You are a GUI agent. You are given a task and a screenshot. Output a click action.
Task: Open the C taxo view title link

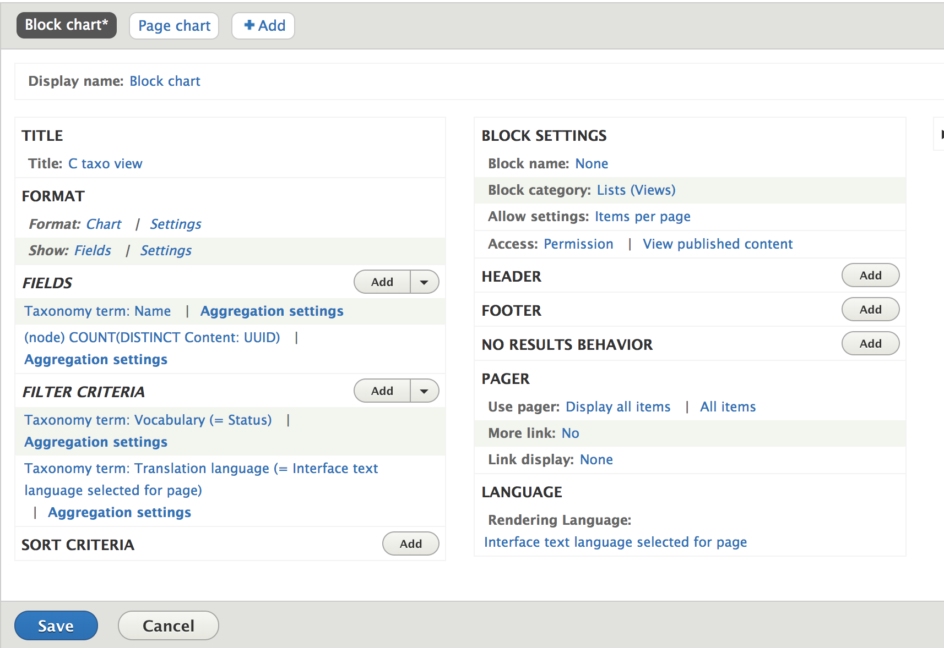(105, 164)
